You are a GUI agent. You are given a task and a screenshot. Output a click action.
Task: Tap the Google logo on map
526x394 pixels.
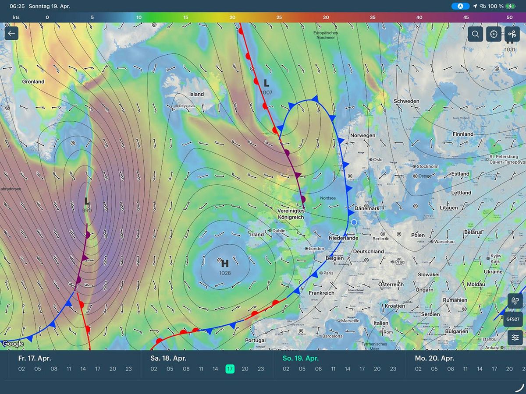click(13, 344)
